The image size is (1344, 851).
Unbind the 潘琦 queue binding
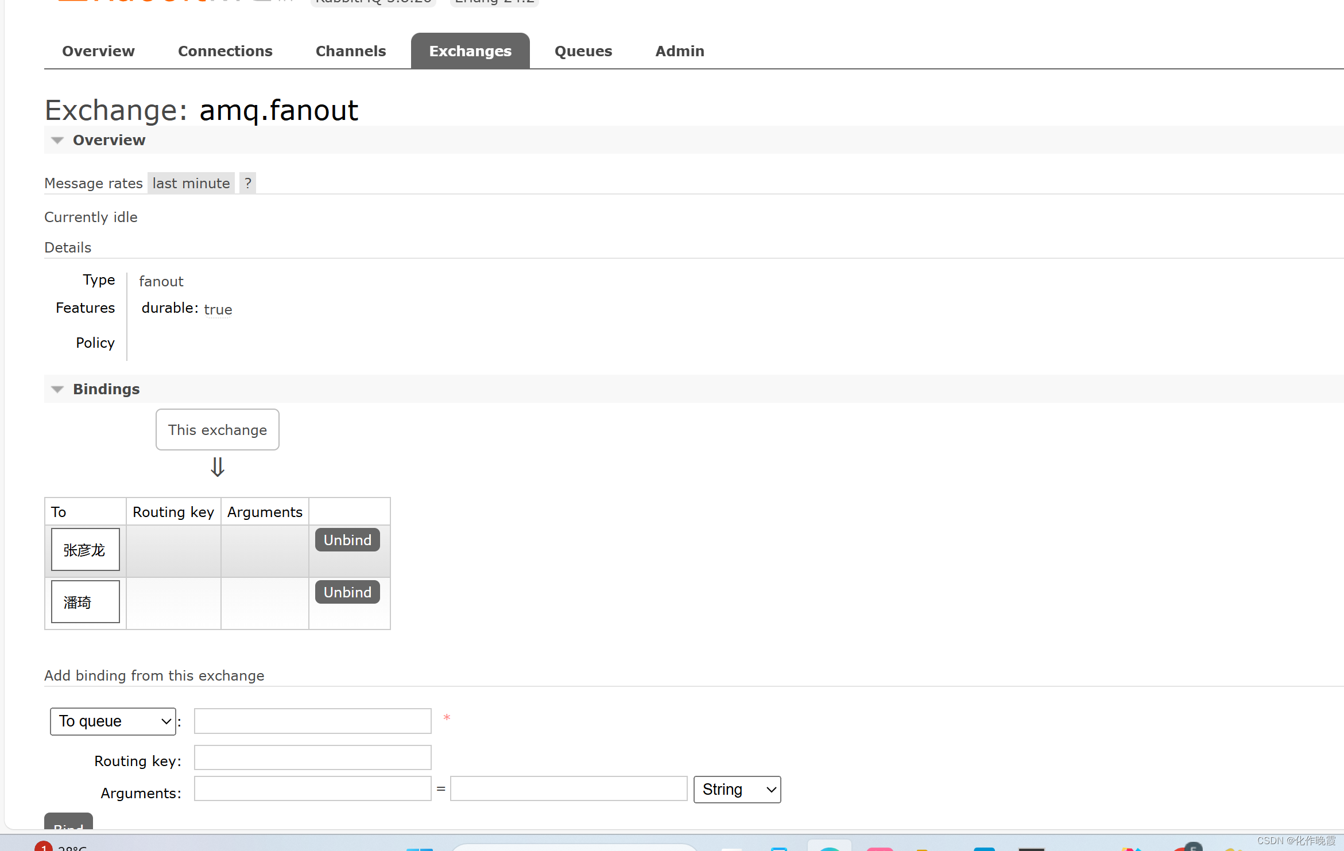(347, 592)
